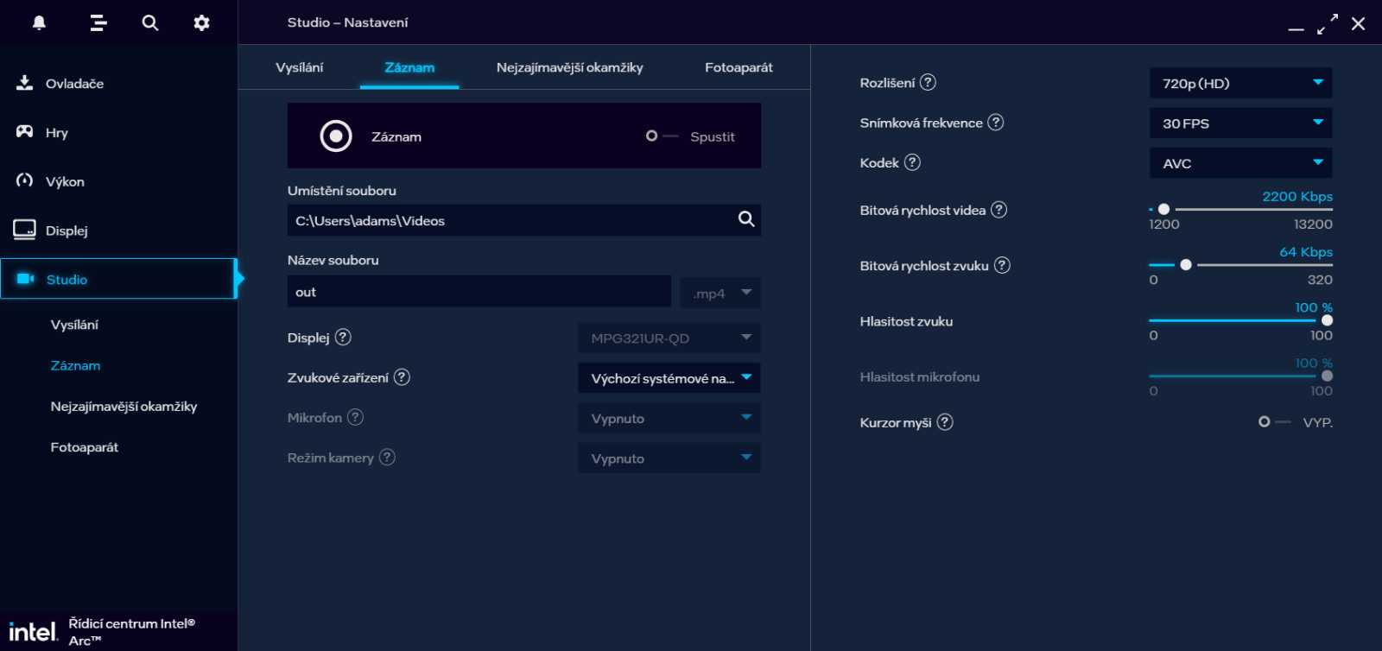The image size is (1382, 651).
Task: Adjust Hlasitost mikrofonu slider handle
Action: (1327, 376)
